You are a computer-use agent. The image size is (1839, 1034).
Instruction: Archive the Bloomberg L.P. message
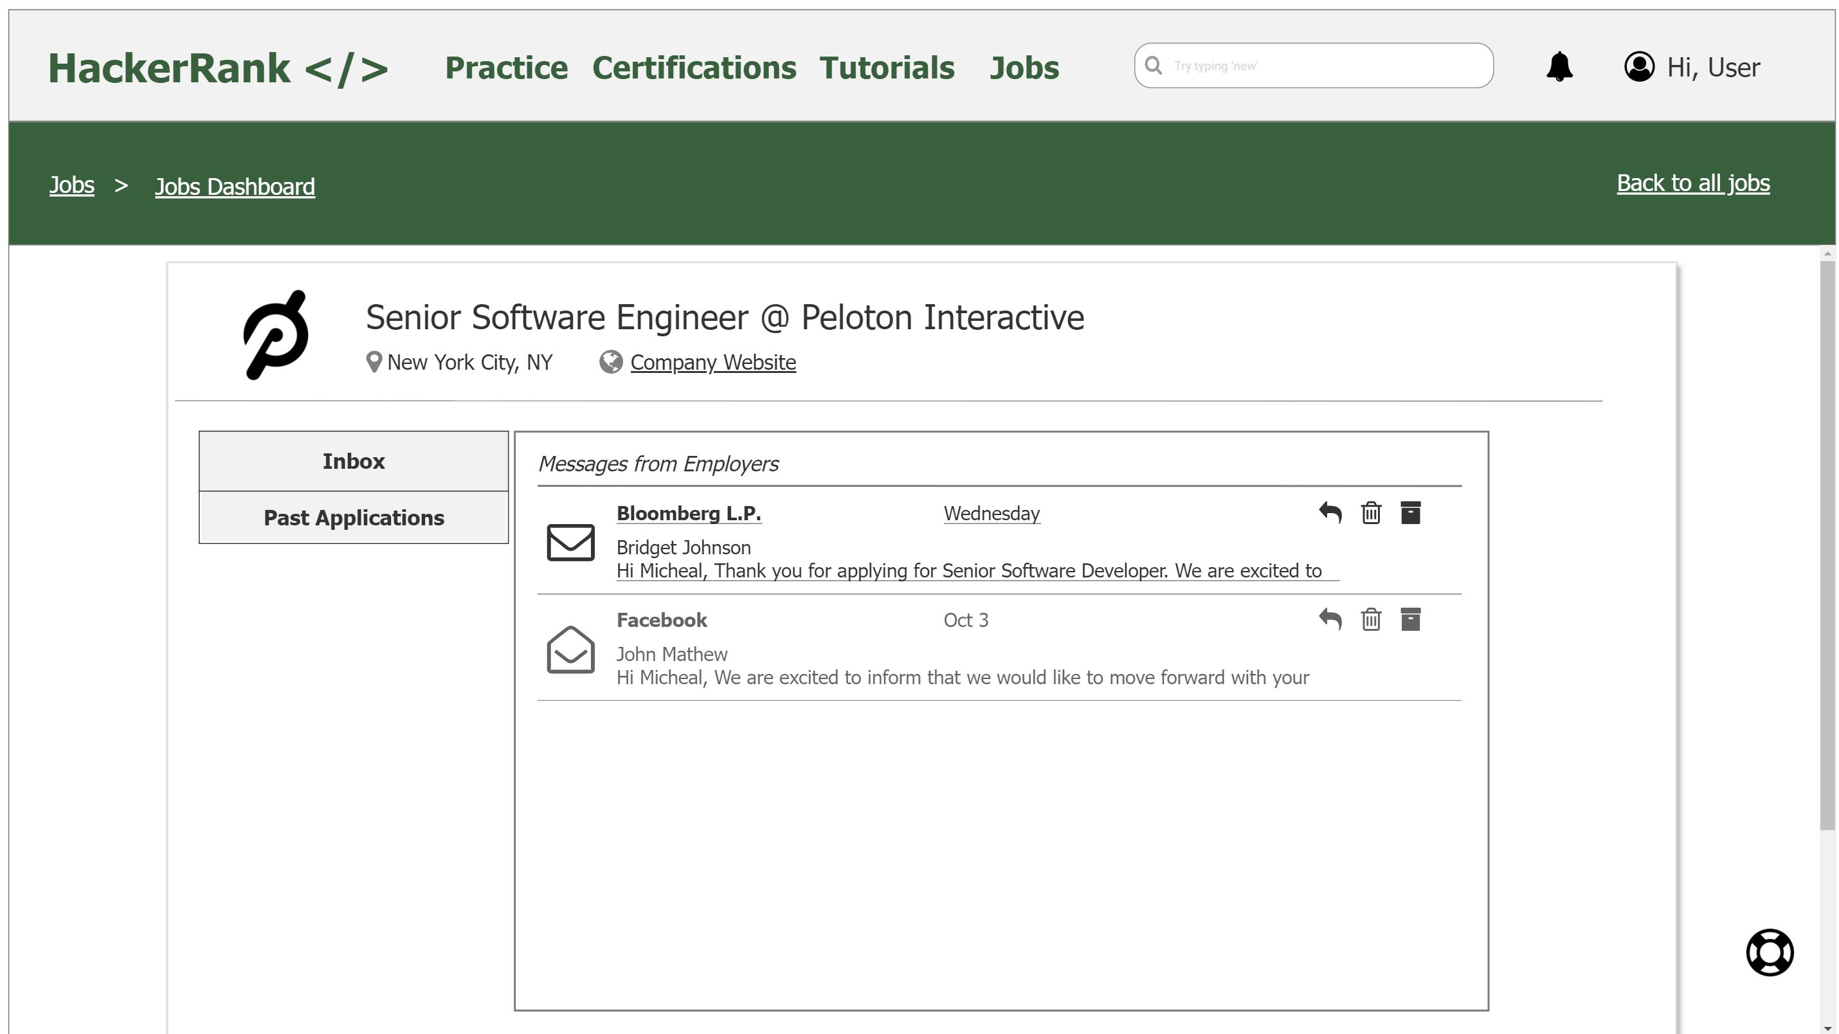(x=1412, y=512)
